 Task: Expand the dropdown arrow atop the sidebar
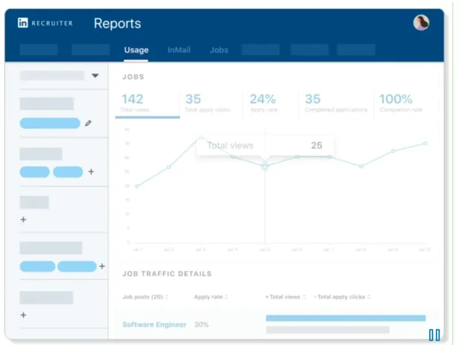click(x=95, y=76)
